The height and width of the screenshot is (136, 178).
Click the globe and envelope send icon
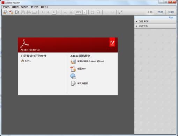(x=73, y=76)
